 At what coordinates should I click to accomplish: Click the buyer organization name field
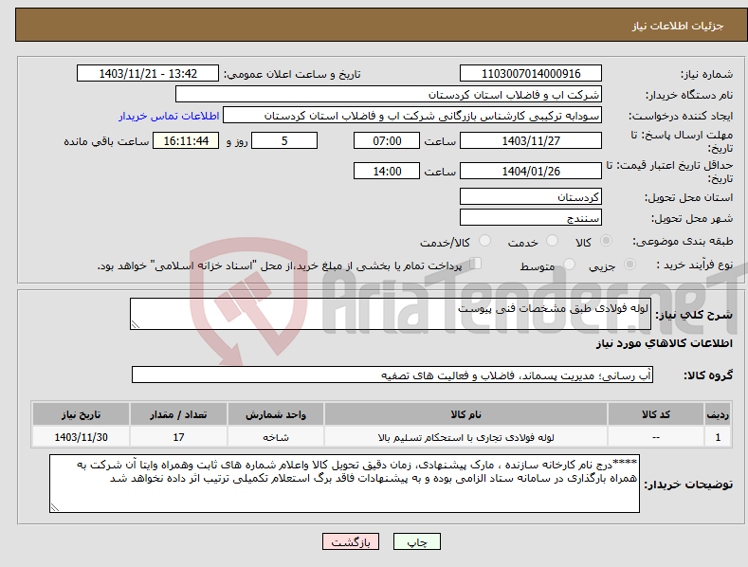[389, 95]
